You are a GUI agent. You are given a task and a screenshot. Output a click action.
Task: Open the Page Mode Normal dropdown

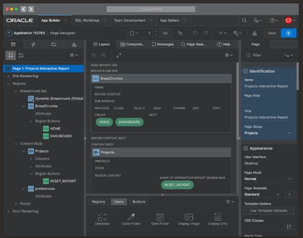pyautogui.click(x=268, y=179)
